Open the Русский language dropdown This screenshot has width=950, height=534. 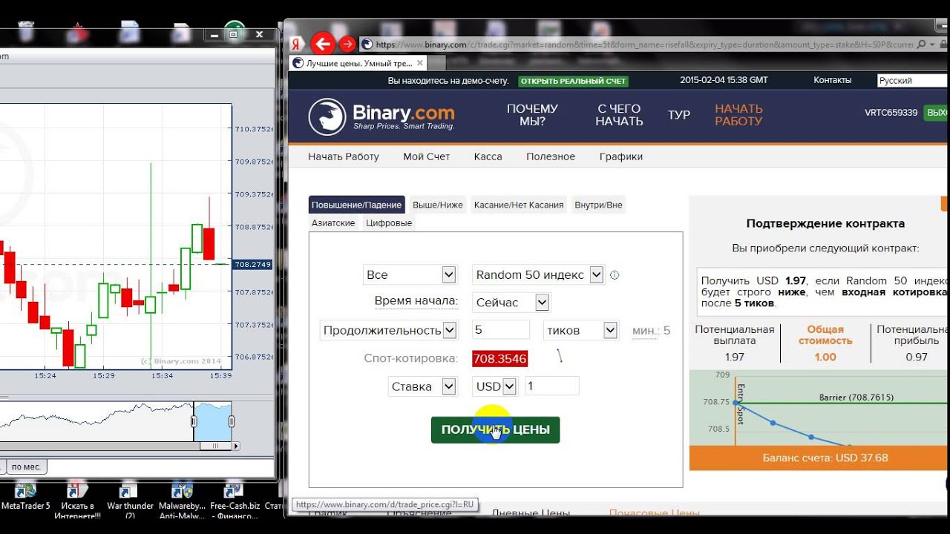tap(912, 81)
